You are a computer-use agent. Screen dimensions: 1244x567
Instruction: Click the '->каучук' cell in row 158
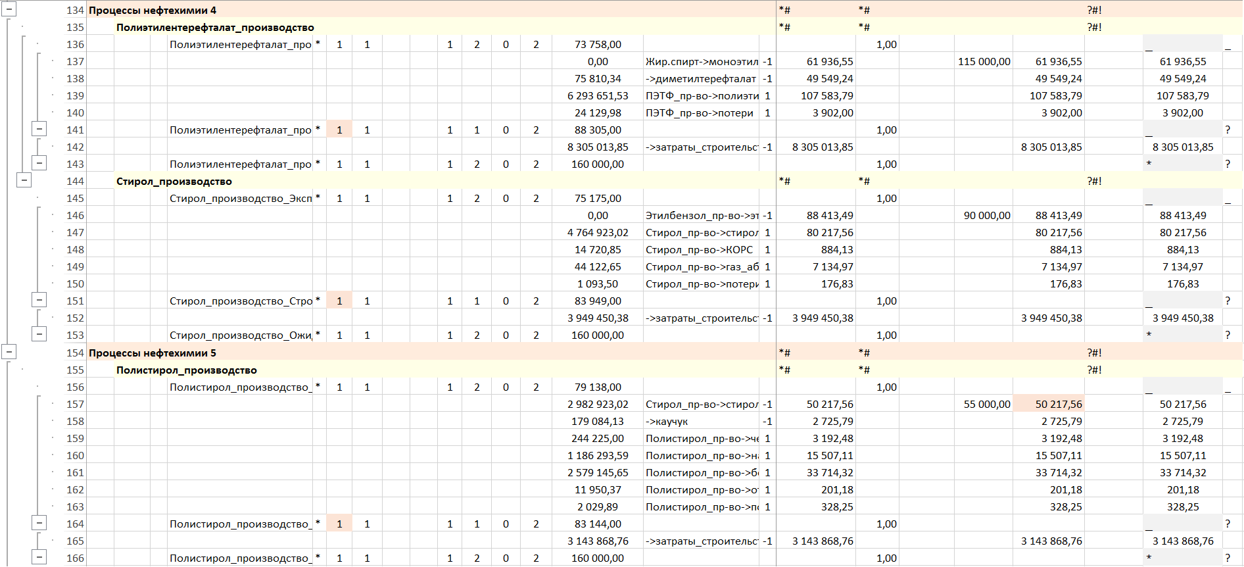701,422
